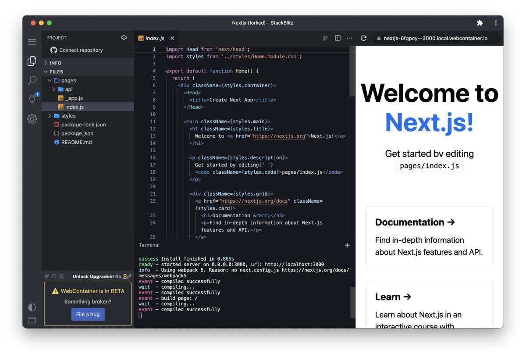
Task: Toggle the light/dark theme half-circle icon
Action: (x=32, y=307)
